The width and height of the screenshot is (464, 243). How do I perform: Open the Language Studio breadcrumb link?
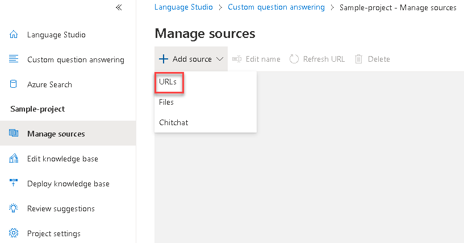pos(183,7)
